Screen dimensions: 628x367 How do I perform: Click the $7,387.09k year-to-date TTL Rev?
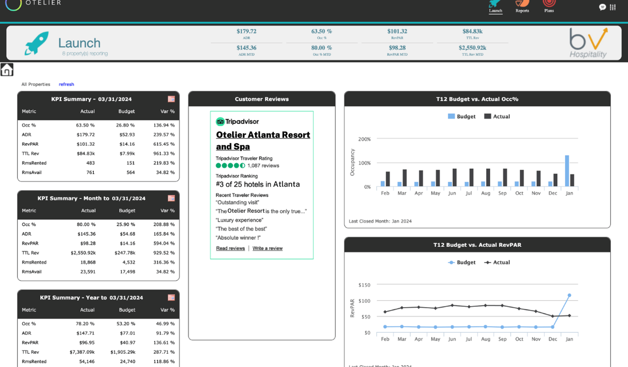point(82,352)
